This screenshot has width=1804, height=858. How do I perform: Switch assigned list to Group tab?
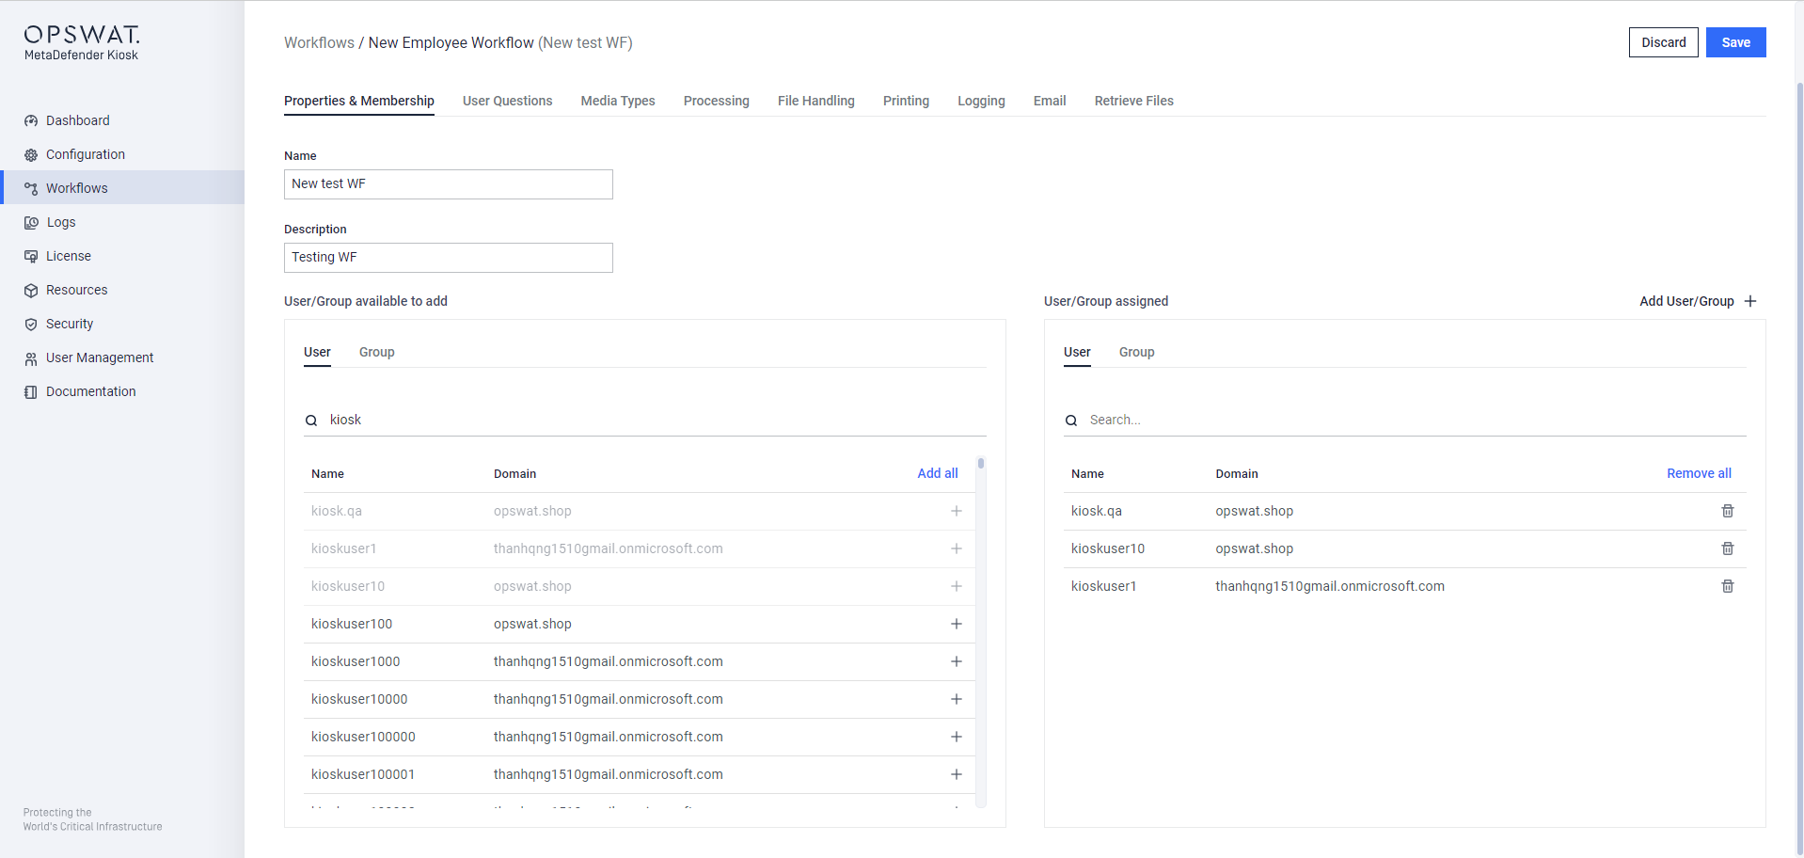pyautogui.click(x=1137, y=352)
